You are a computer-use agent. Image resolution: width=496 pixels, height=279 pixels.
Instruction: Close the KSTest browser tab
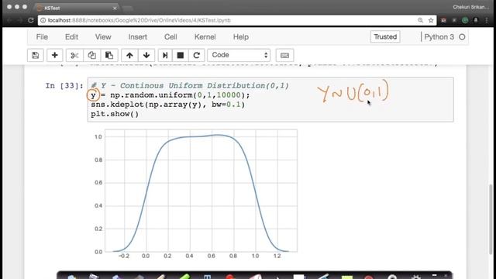click(115, 8)
